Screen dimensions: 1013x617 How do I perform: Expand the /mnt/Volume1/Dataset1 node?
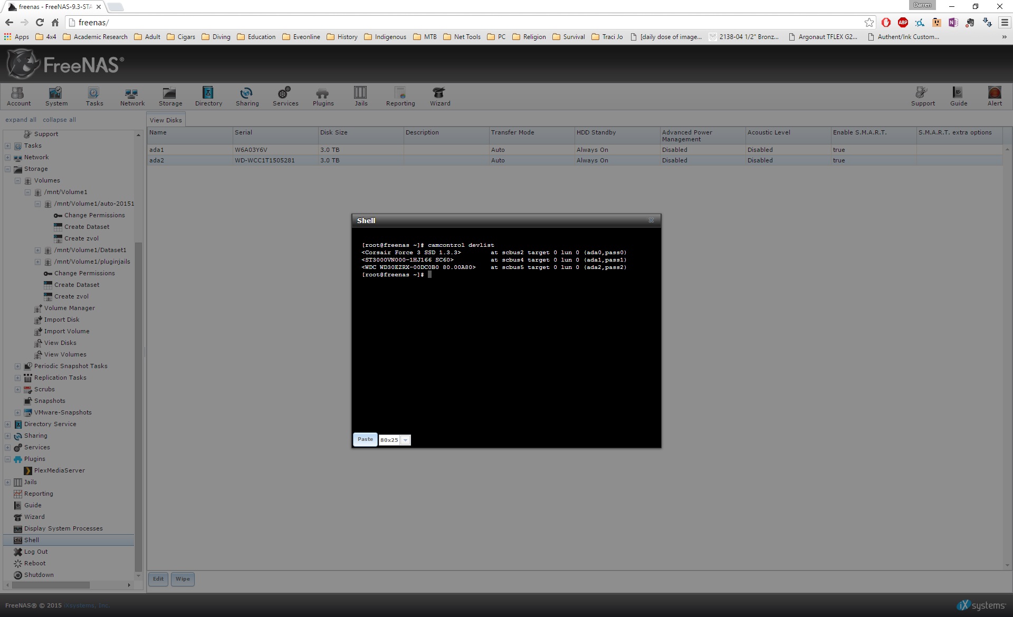(x=37, y=250)
